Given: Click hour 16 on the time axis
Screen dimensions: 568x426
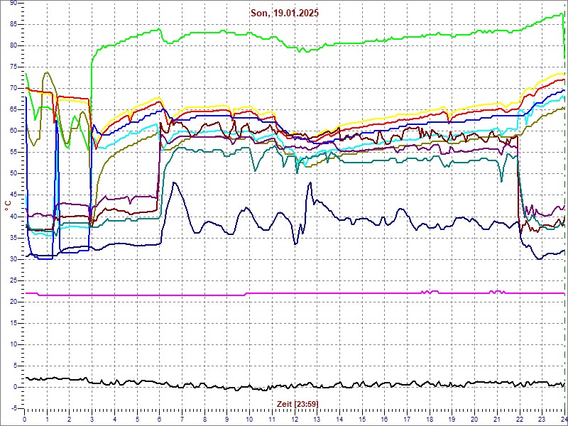Looking at the screenshot, I should pyautogui.click(x=385, y=418).
